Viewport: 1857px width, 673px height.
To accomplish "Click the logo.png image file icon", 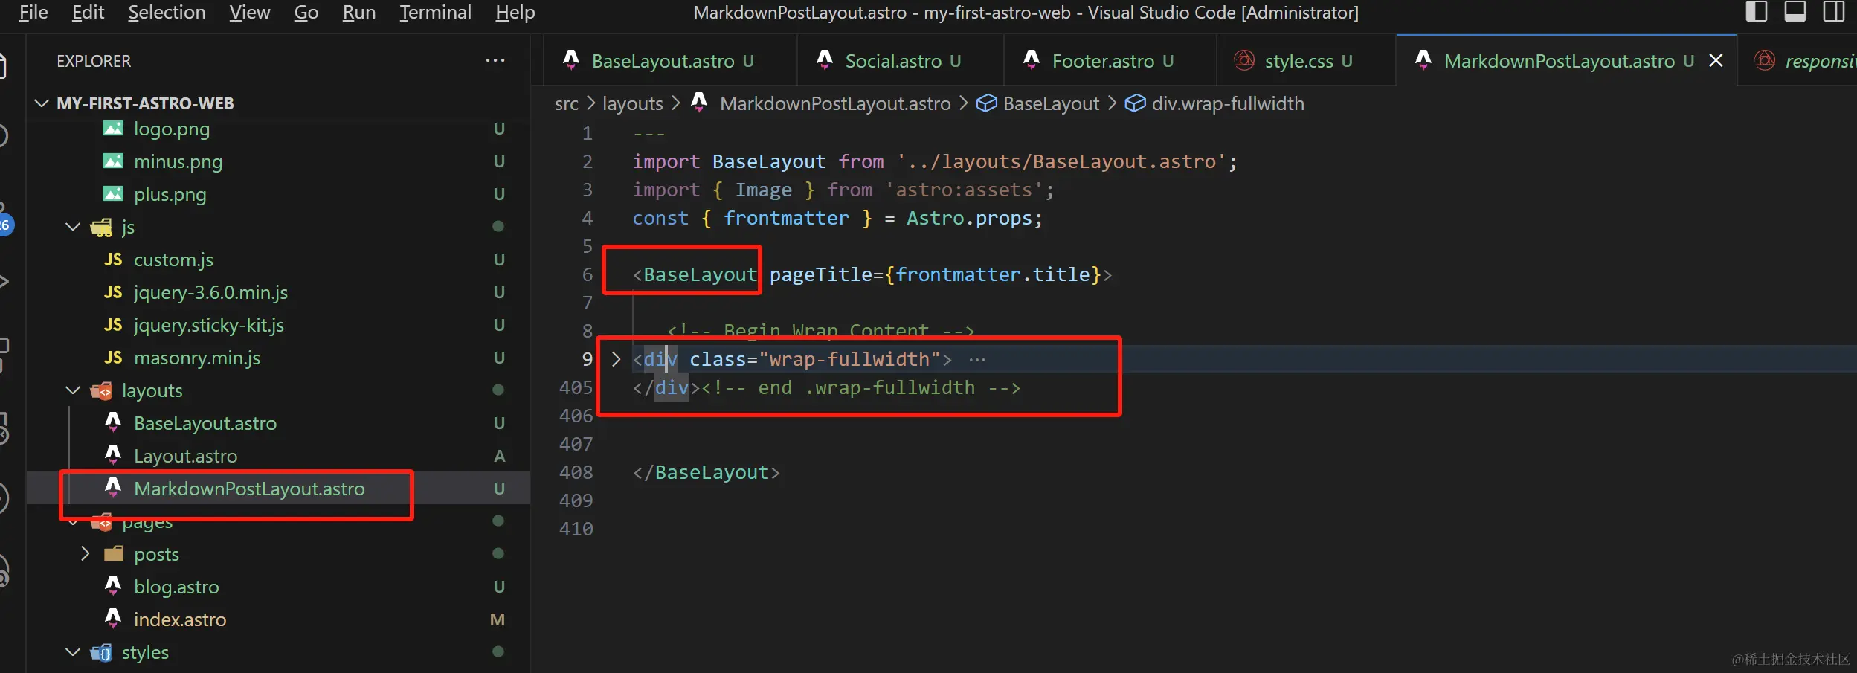I will point(113,129).
